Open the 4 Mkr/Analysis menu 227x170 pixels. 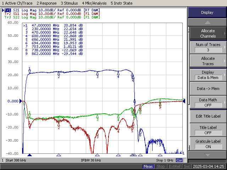pos(94,3)
